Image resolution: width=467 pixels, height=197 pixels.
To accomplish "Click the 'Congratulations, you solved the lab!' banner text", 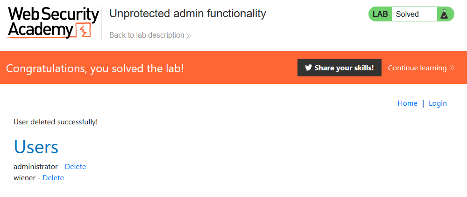I will (95, 68).
